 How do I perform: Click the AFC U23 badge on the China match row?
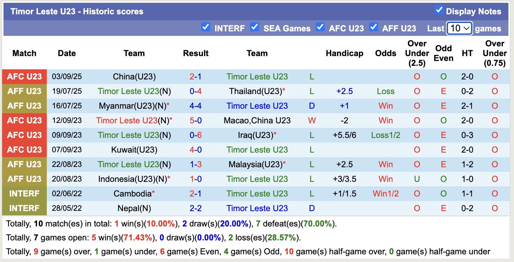click(x=24, y=77)
